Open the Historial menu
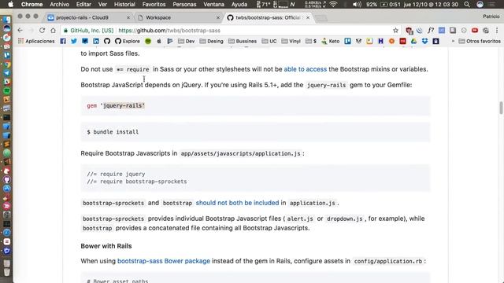Screen dimensions: 504x283 coord(124,5)
